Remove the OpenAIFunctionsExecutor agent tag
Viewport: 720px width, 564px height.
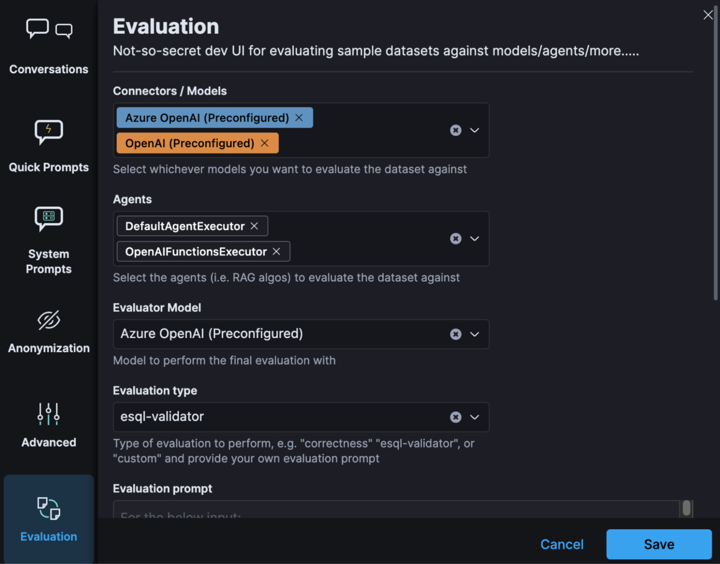click(276, 251)
